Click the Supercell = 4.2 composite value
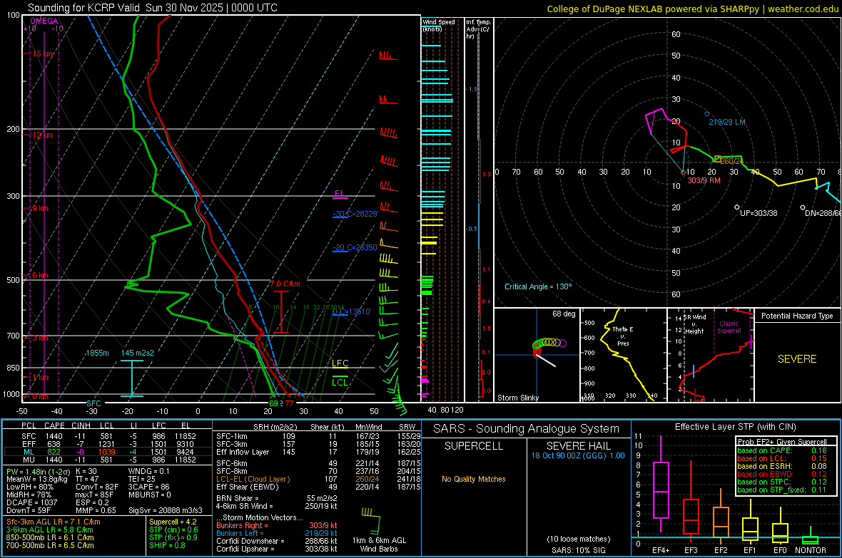The width and height of the screenshot is (842, 558). click(173, 522)
